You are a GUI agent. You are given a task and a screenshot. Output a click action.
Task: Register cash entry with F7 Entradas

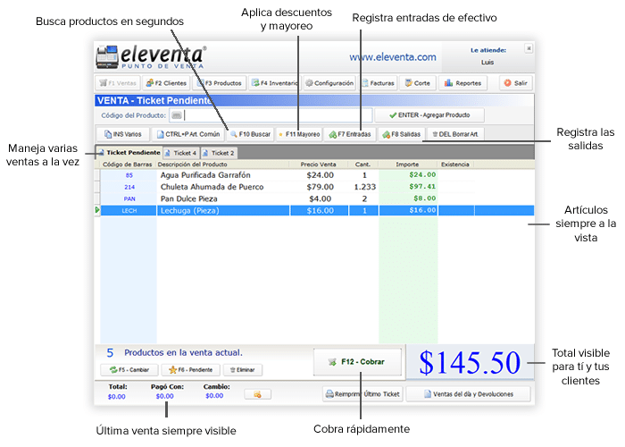coord(349,134)
